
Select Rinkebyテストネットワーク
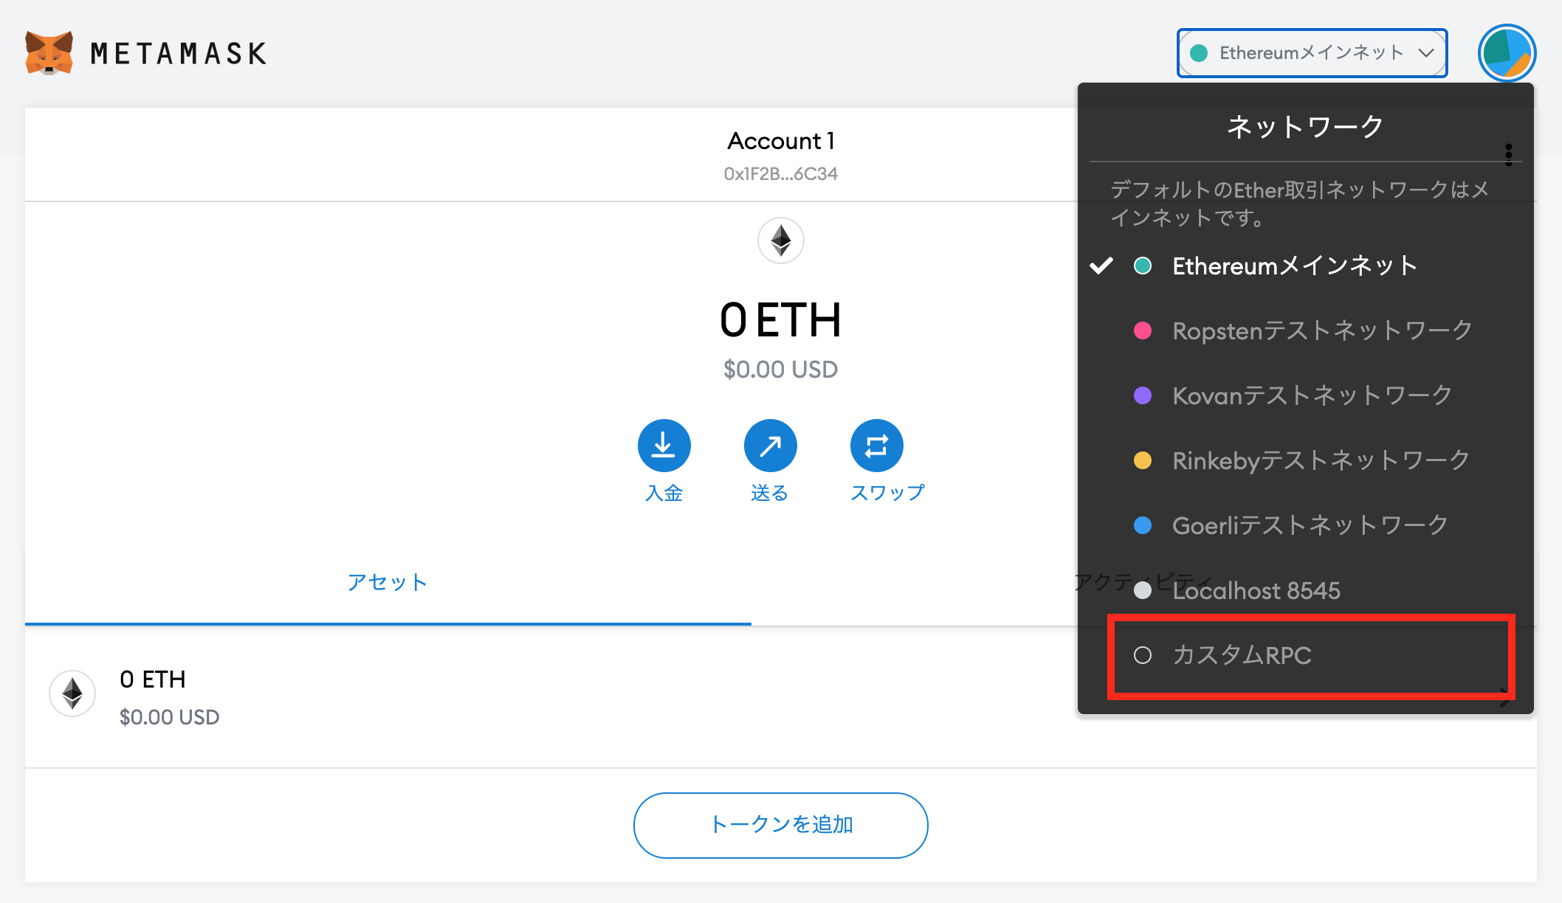point(1305,460)
